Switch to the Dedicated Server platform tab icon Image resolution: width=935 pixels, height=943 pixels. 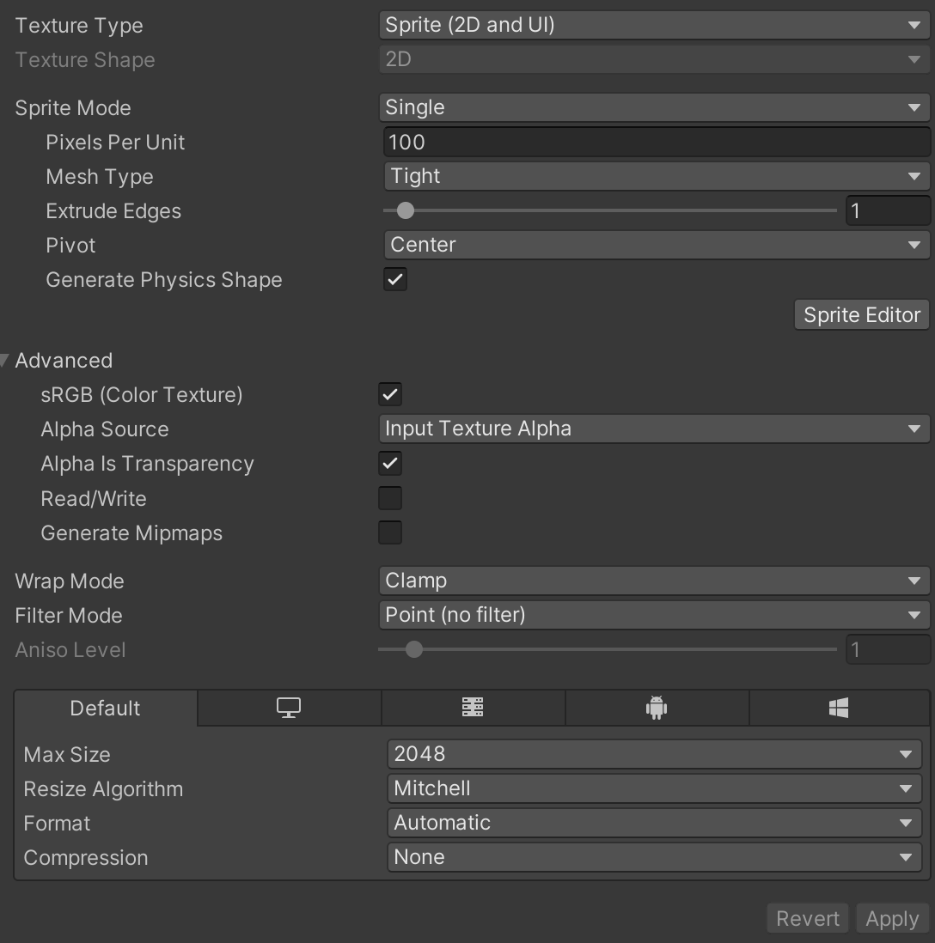(x=473, y=708)
